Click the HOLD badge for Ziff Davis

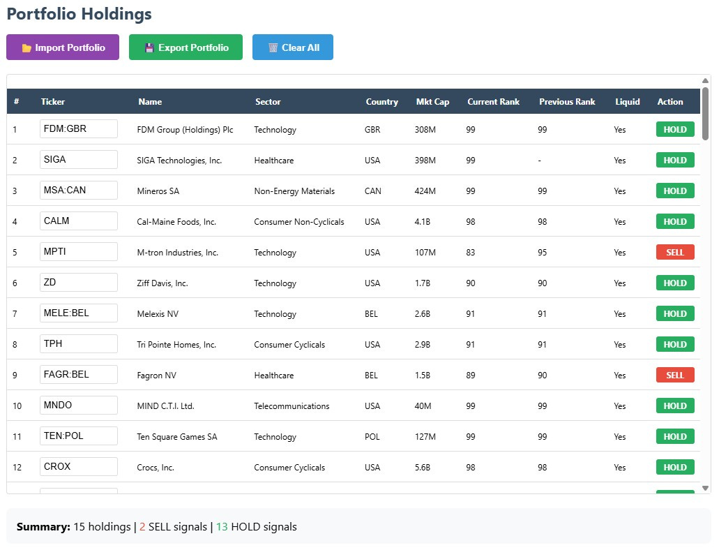click(x=675, y=283)
